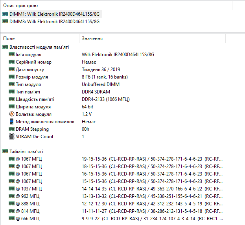Viewport: 245px width, 225px height.
Task: Click the Значення column header
Action: pyautogui.click(x=92, y=38)
